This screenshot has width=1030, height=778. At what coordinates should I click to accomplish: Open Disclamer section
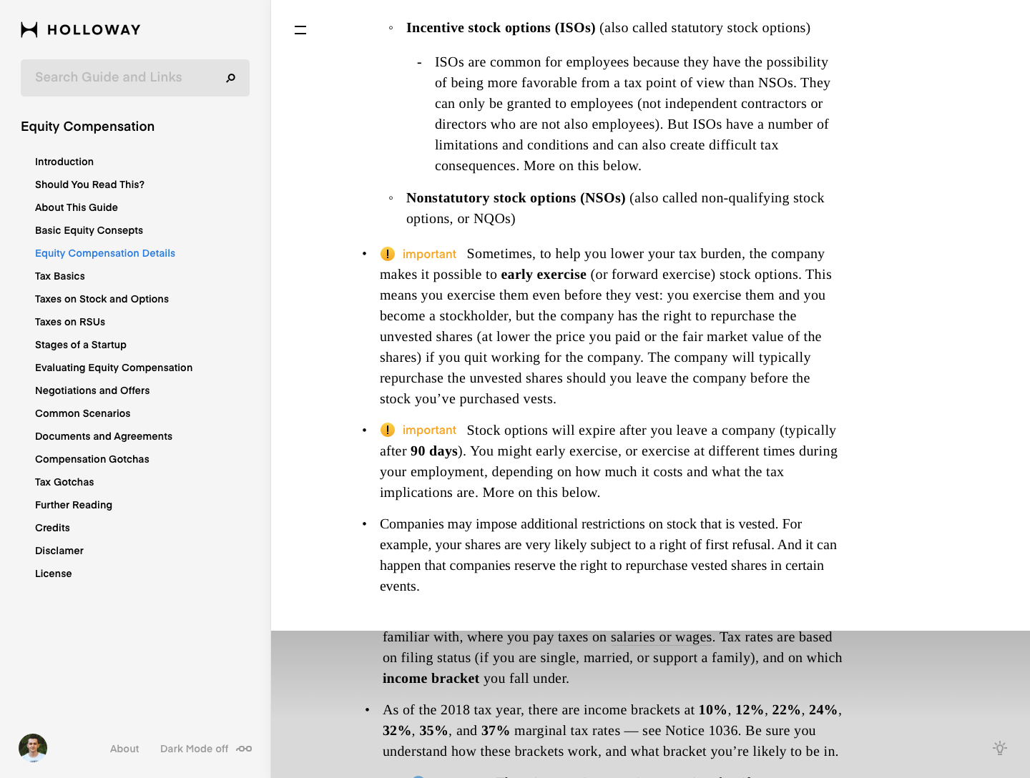[59, 551]
